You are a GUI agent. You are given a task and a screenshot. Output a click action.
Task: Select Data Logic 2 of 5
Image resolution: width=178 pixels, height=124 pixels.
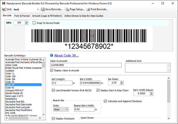[23, 96]
